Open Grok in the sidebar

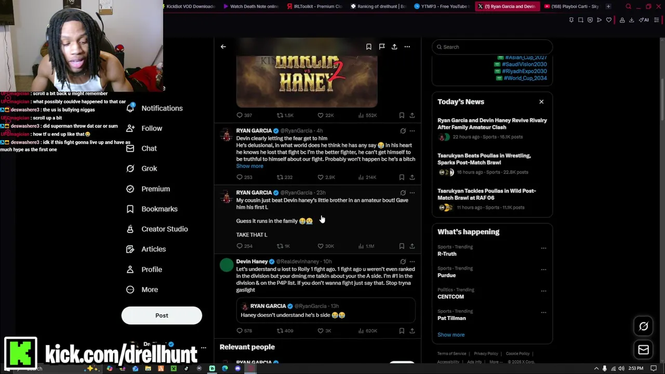point(141,168)
